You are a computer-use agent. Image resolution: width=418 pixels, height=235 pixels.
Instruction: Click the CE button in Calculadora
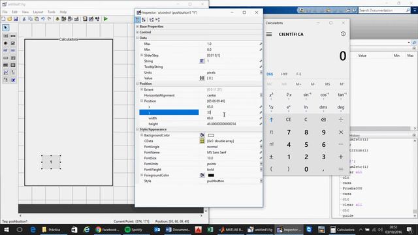pos(289,120)
